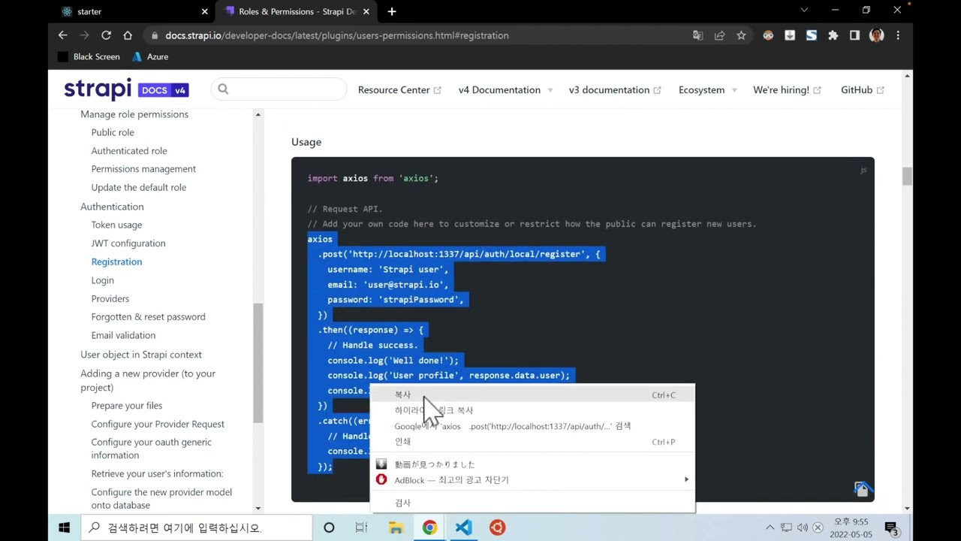Open JWT configuration sidebar item

coord(128,243)
